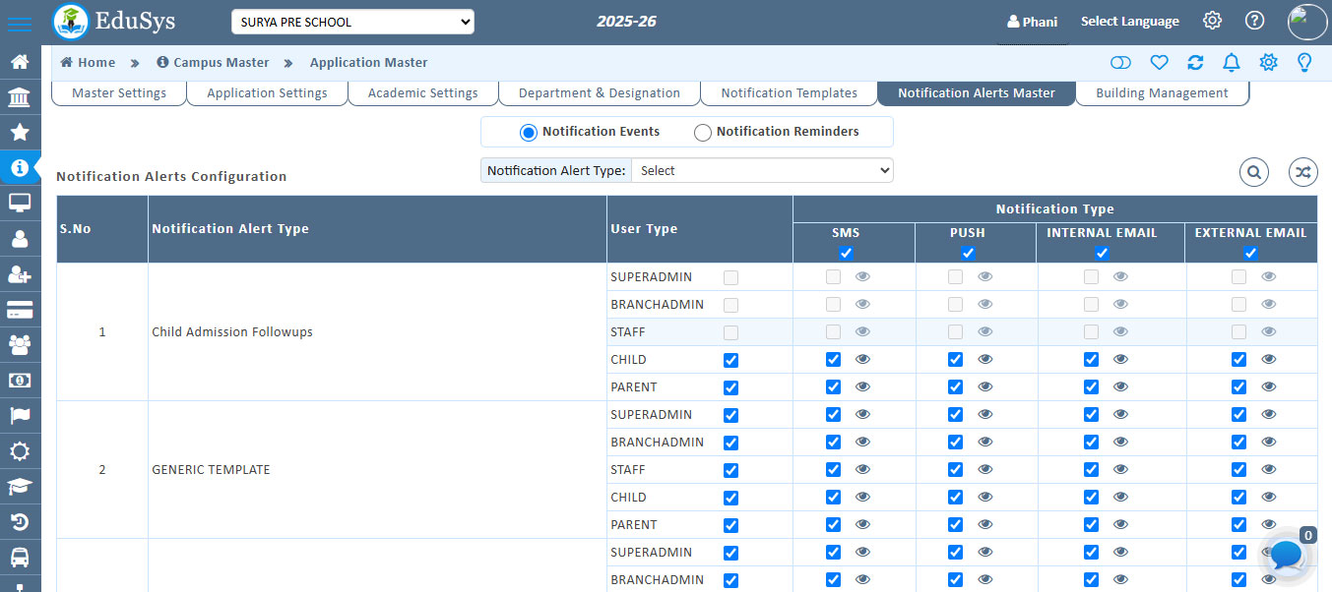Screen dimensions: 1332x592
Task: Click the heart favorites icon
Action: point(1159,63)
